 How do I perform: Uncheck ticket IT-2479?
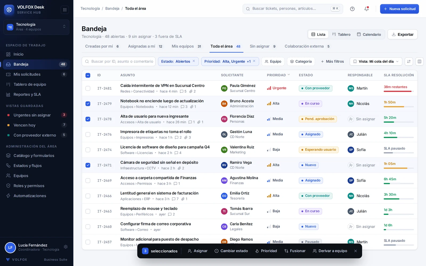coord(88,104)
